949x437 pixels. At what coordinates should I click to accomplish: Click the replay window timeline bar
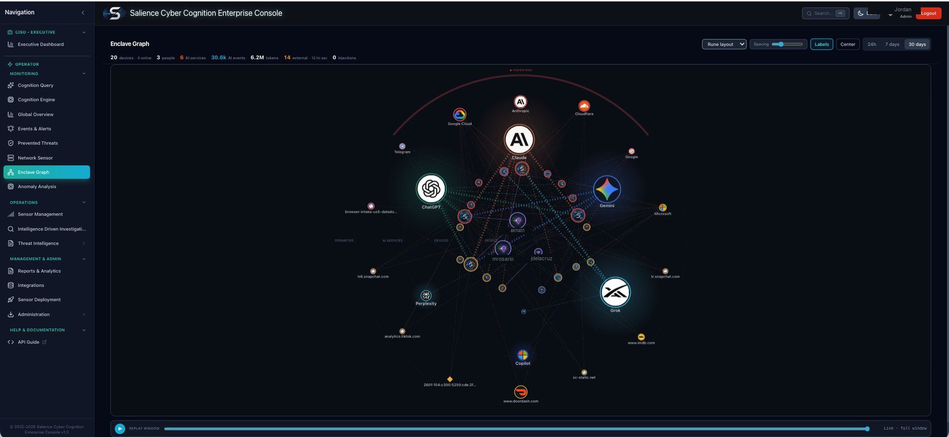point(516,428)
